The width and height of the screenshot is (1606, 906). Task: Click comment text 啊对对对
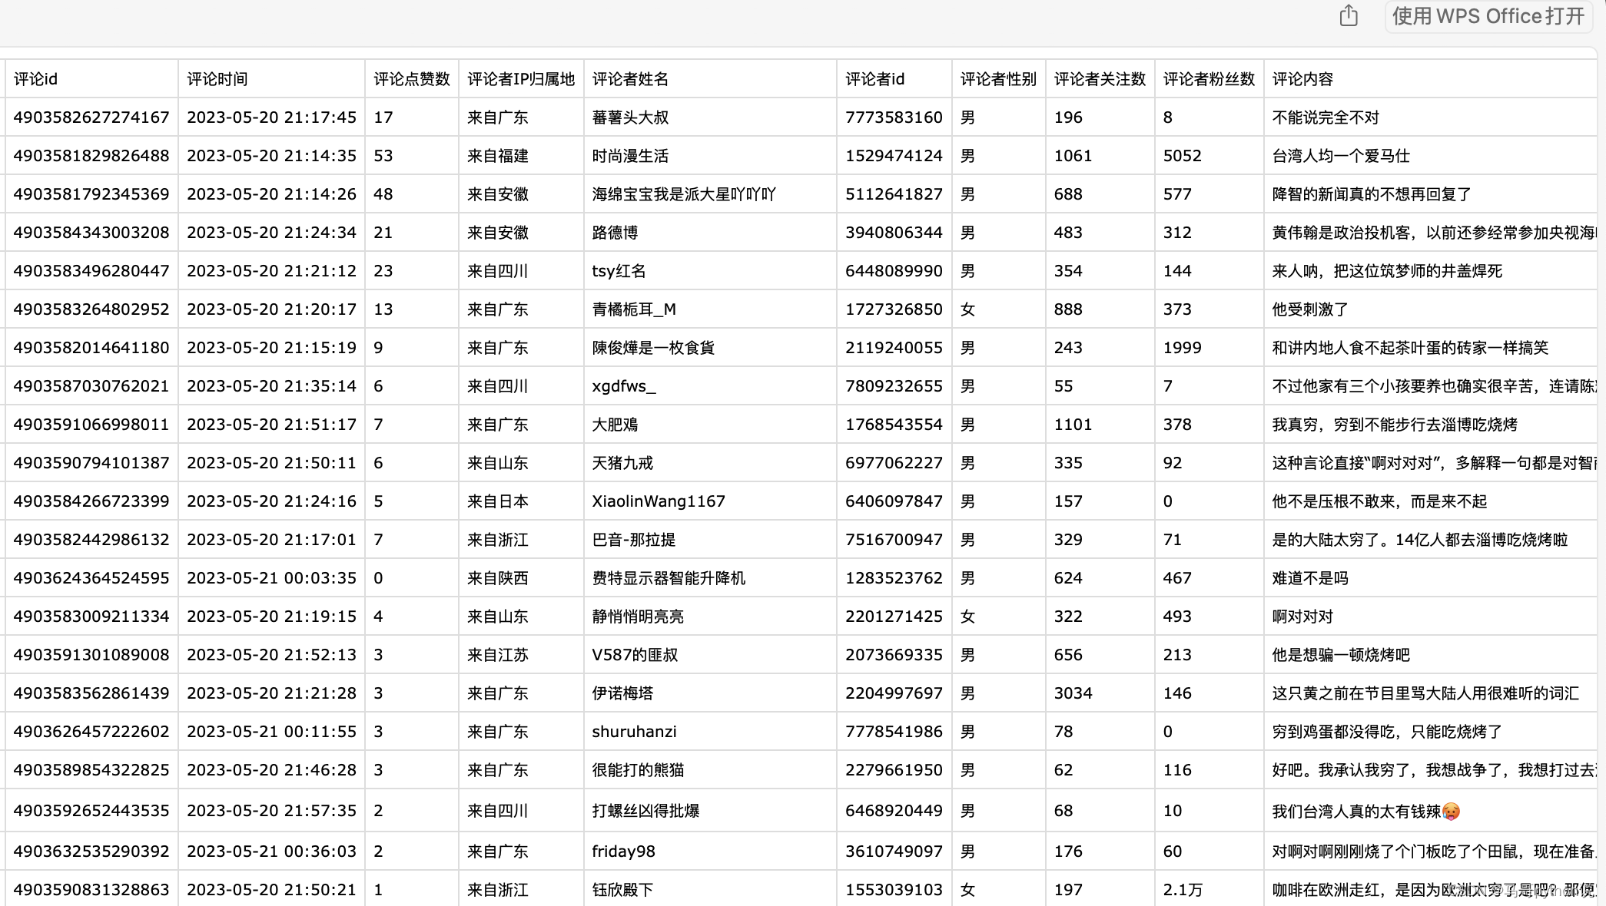pyautogui.click(x=1302, y=617)
